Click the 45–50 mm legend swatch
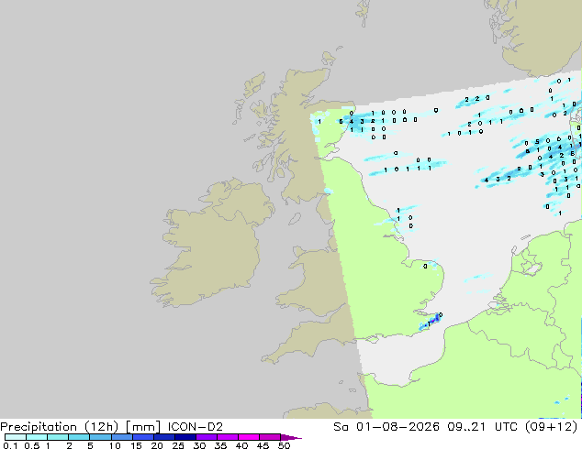The height and width of the screenshot is (449, 582). [x=270, y=437]
